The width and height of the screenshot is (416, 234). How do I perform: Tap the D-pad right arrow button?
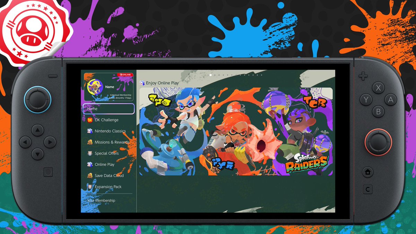pyautogui.click(x=50, y=142)
